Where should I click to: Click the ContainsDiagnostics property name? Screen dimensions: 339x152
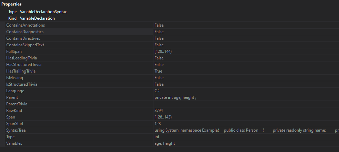click(24, 32)
